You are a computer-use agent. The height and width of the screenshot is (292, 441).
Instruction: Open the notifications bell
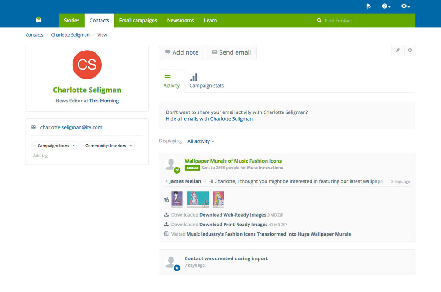368,6
